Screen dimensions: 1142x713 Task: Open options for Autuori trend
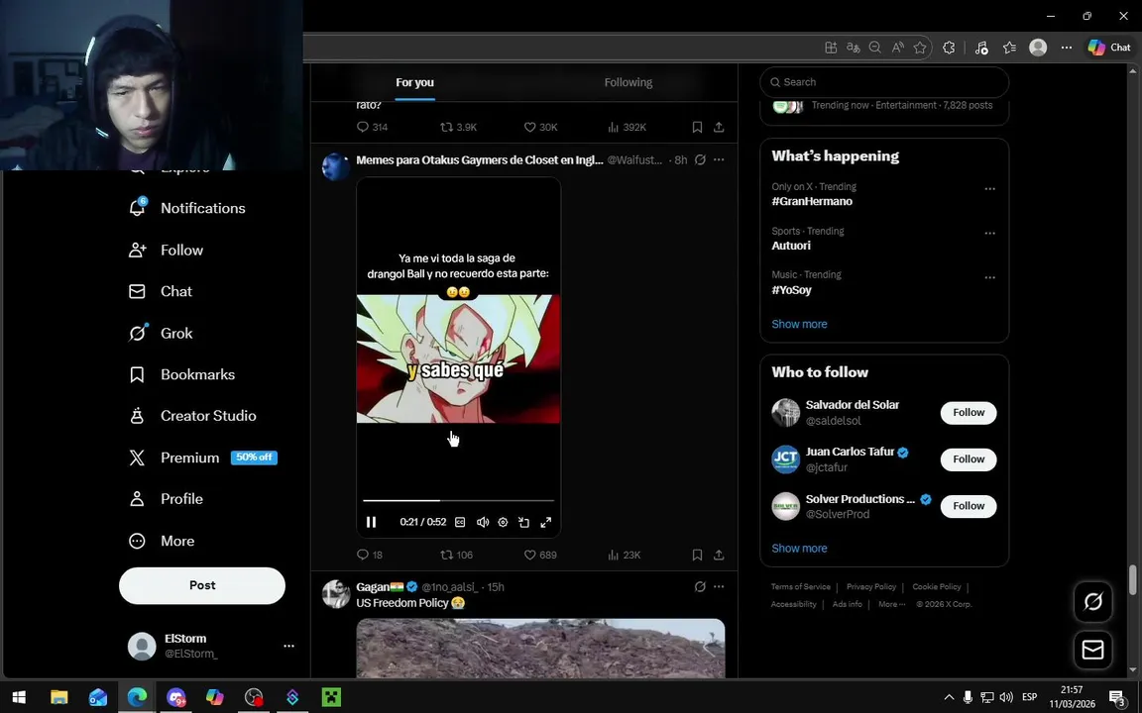click(x=989, y=234)
